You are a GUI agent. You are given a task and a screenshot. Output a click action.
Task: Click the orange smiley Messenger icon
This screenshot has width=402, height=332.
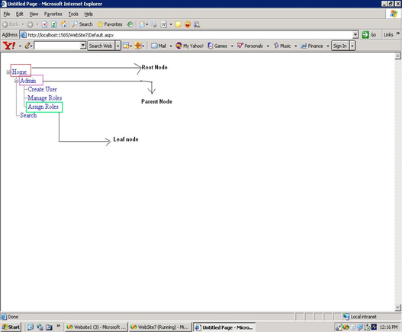(188, 24)
